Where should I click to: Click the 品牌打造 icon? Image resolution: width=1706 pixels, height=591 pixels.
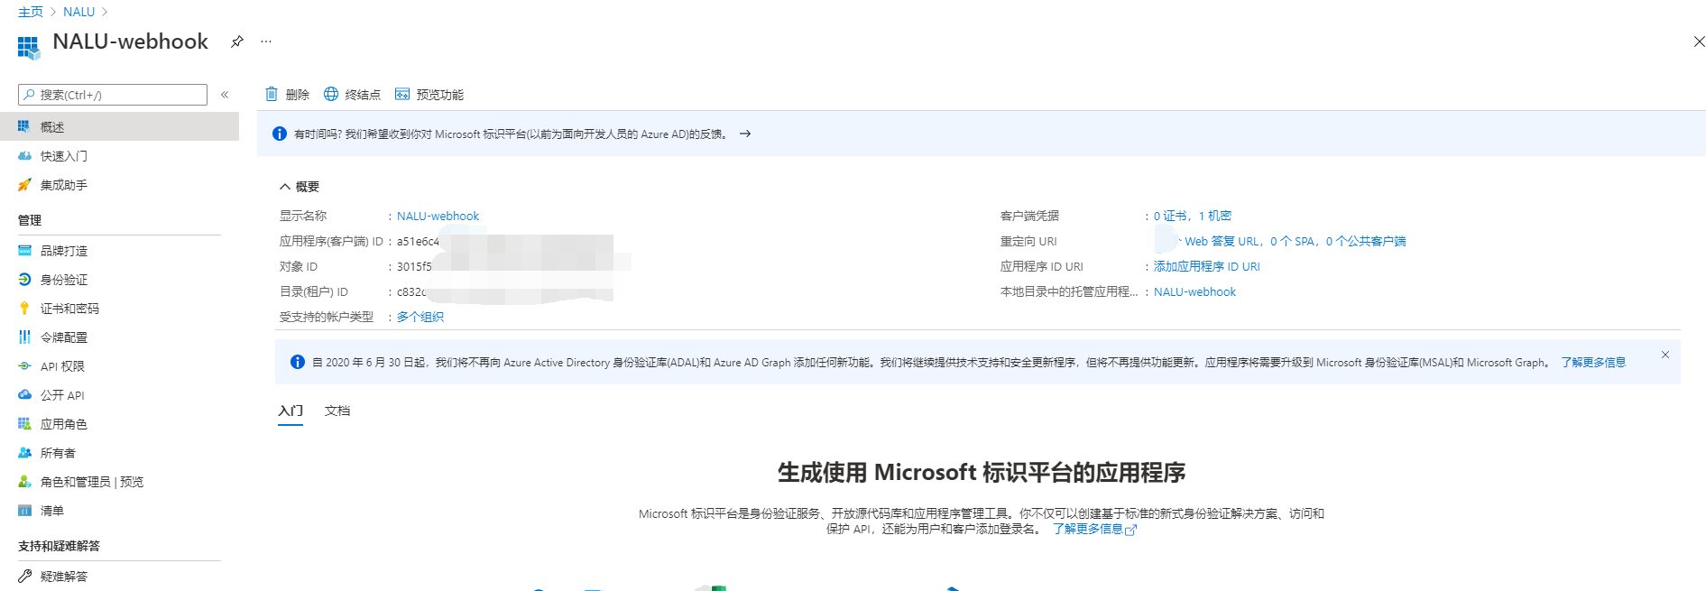point(24,250)
